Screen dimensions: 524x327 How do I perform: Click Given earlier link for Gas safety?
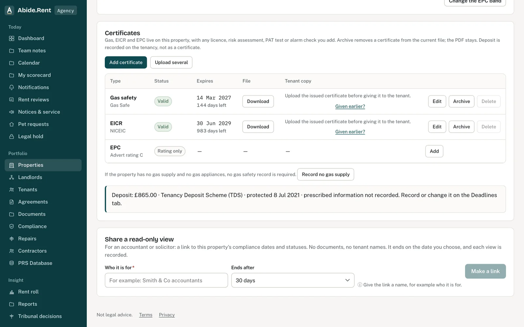coord(350,106)
